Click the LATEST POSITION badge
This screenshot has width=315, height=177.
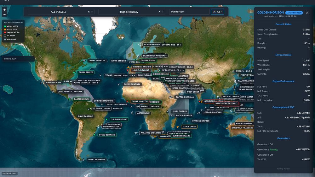coord(294,13)
